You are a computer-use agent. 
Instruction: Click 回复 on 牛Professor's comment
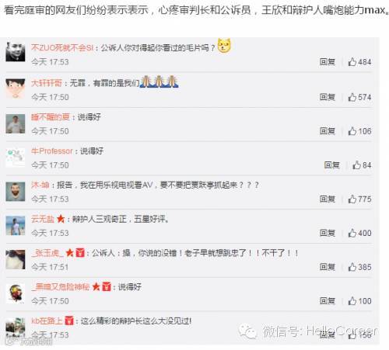(x=331, y=165)
